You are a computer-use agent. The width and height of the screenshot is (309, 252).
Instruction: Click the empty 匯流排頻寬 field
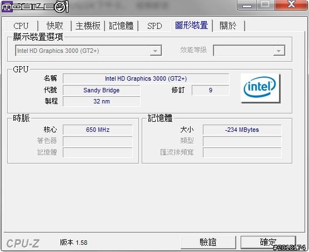tap(242, 152)
